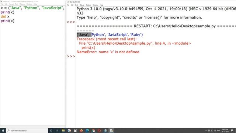Viewport: 236px width, 133px height.
Task: Click the ENG language indicator in the tray
Action: pyautogui.click(x=219, y=130)
